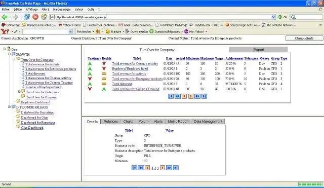Open the Edition menu
Screen dimensions: 324x188
pos(18,10)
